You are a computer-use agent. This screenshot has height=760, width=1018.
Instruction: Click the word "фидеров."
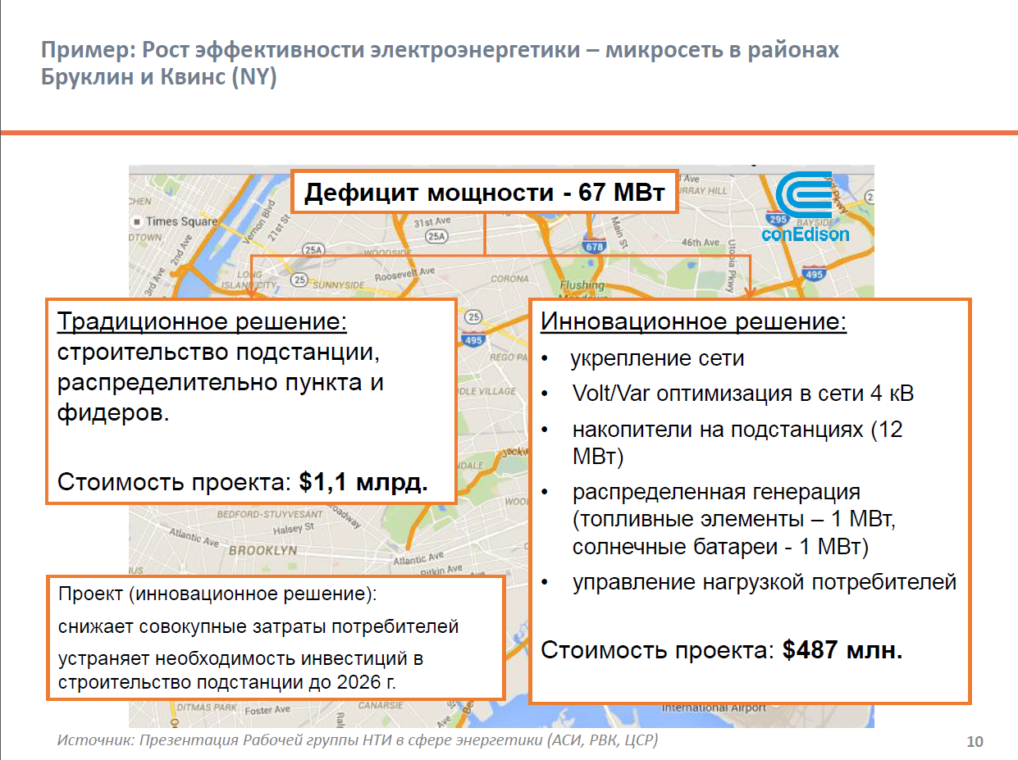(113, 413)
